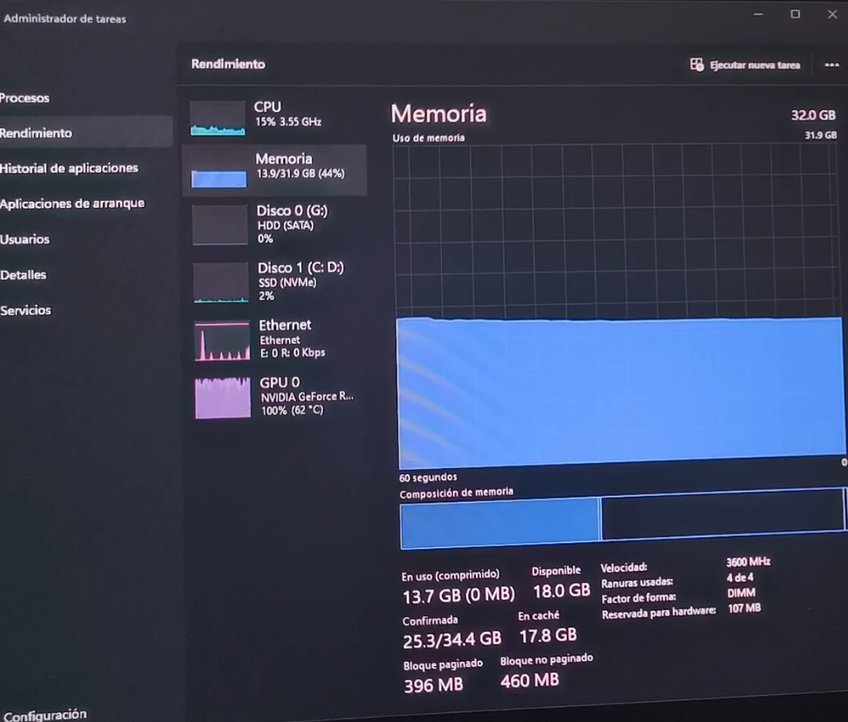The image size is (848, 722).
Task: Navigate to the Usuarios section
Action: 26,239
